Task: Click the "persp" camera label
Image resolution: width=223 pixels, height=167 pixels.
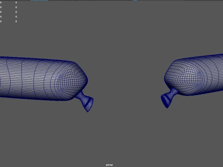Action: click(109, 165)
